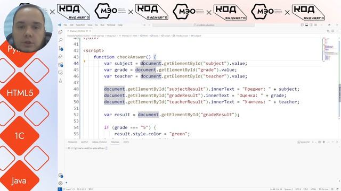341x191 pixels.
Task: Click the Go Live status button
Action: 323,189
